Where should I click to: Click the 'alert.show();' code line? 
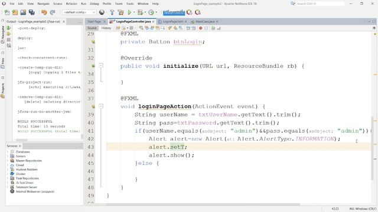tap(171, 155)
